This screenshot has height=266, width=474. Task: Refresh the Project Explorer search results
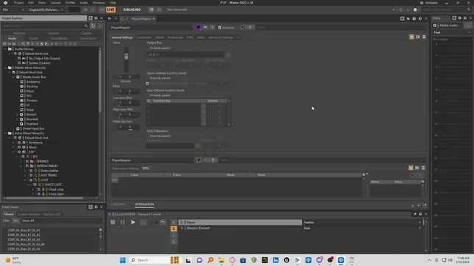tap(93, 26)
